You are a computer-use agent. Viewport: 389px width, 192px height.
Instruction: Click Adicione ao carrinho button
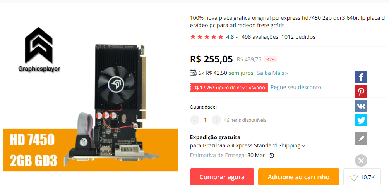point(299,177)
